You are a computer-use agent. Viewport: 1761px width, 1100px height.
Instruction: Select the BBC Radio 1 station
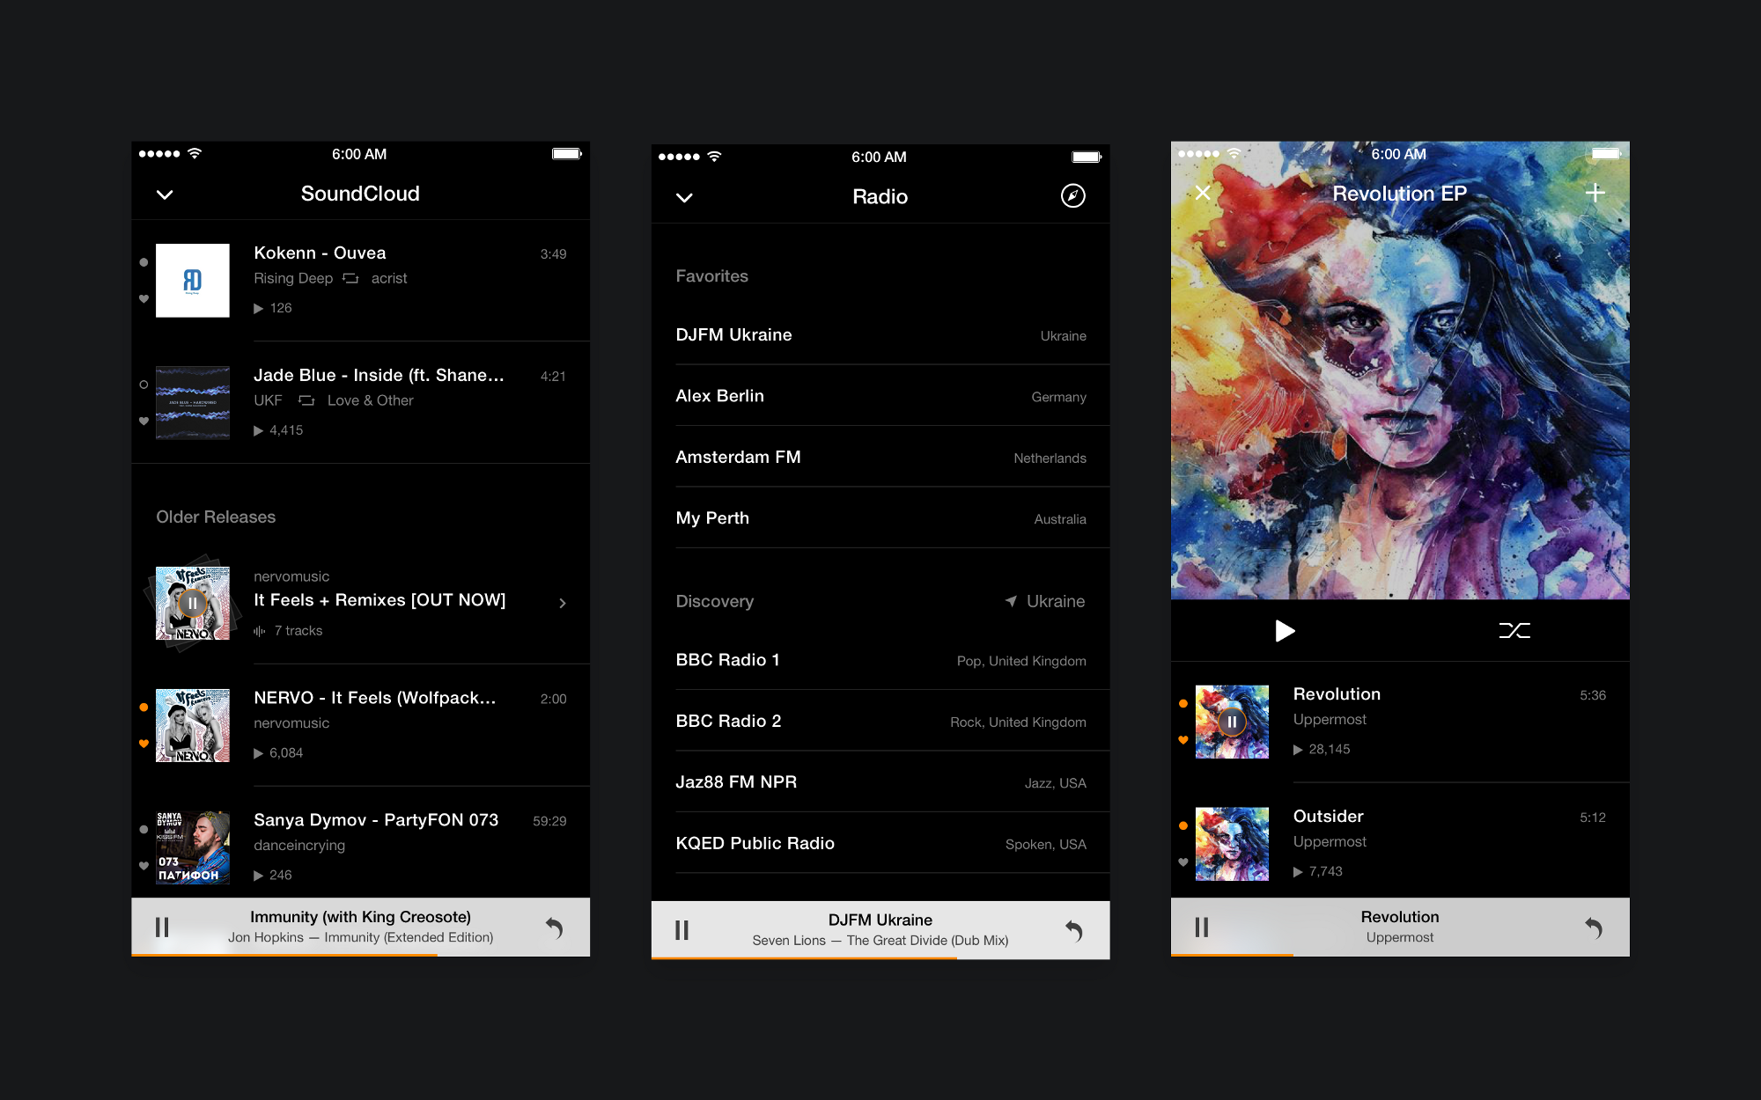880,660
